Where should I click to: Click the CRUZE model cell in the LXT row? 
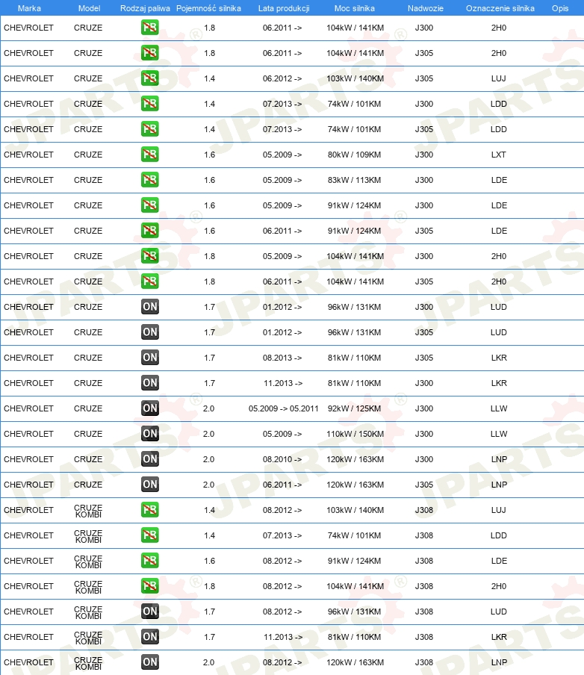coord(88,155)
